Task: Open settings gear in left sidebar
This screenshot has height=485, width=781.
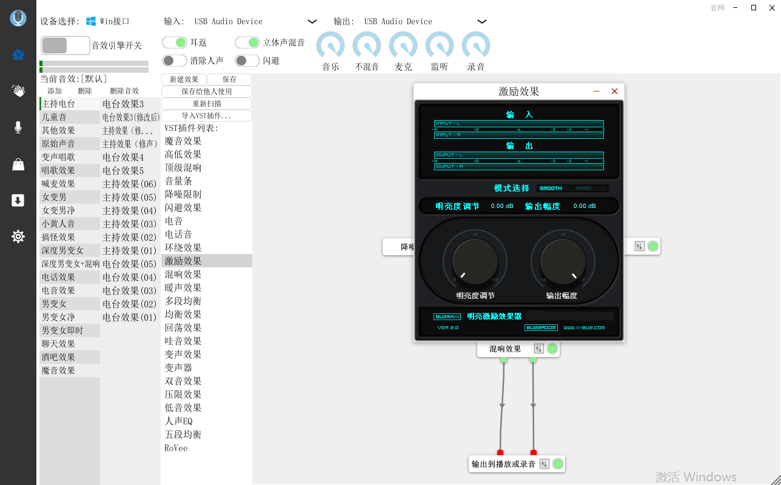Action: click(18, 236)
